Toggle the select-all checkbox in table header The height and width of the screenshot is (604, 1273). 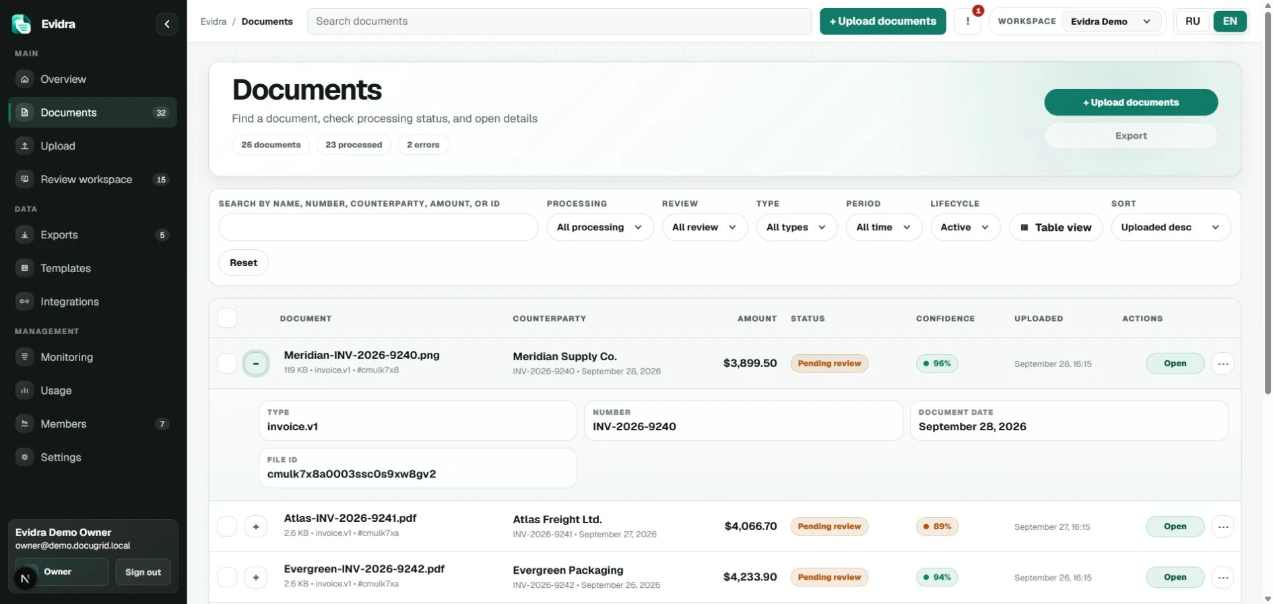click(x=227, y=318)
